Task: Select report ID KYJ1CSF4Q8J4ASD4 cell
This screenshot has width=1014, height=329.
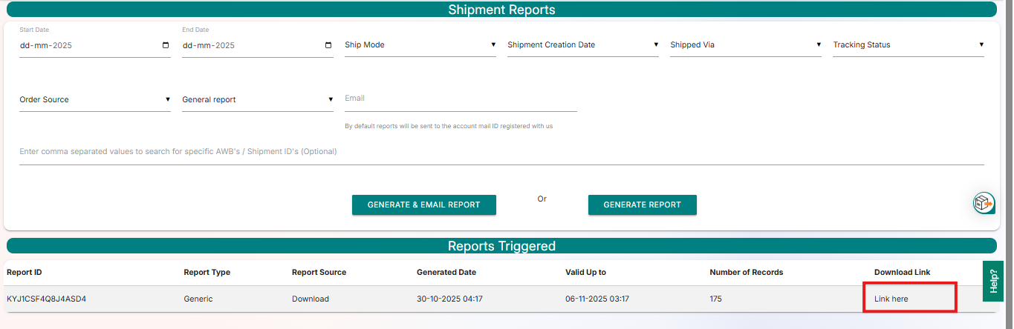Action: coord(52,299)
